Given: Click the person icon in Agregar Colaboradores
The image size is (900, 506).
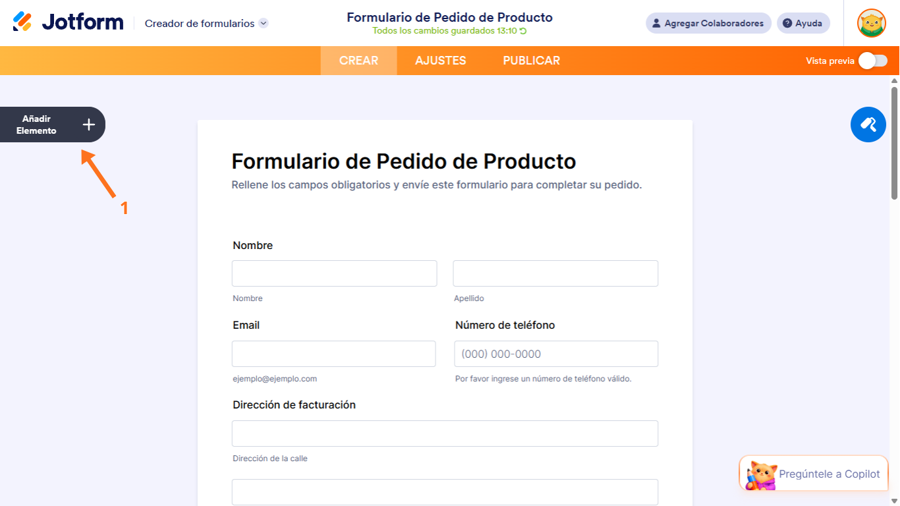Looking at the screenshot, I should [656, 23].
